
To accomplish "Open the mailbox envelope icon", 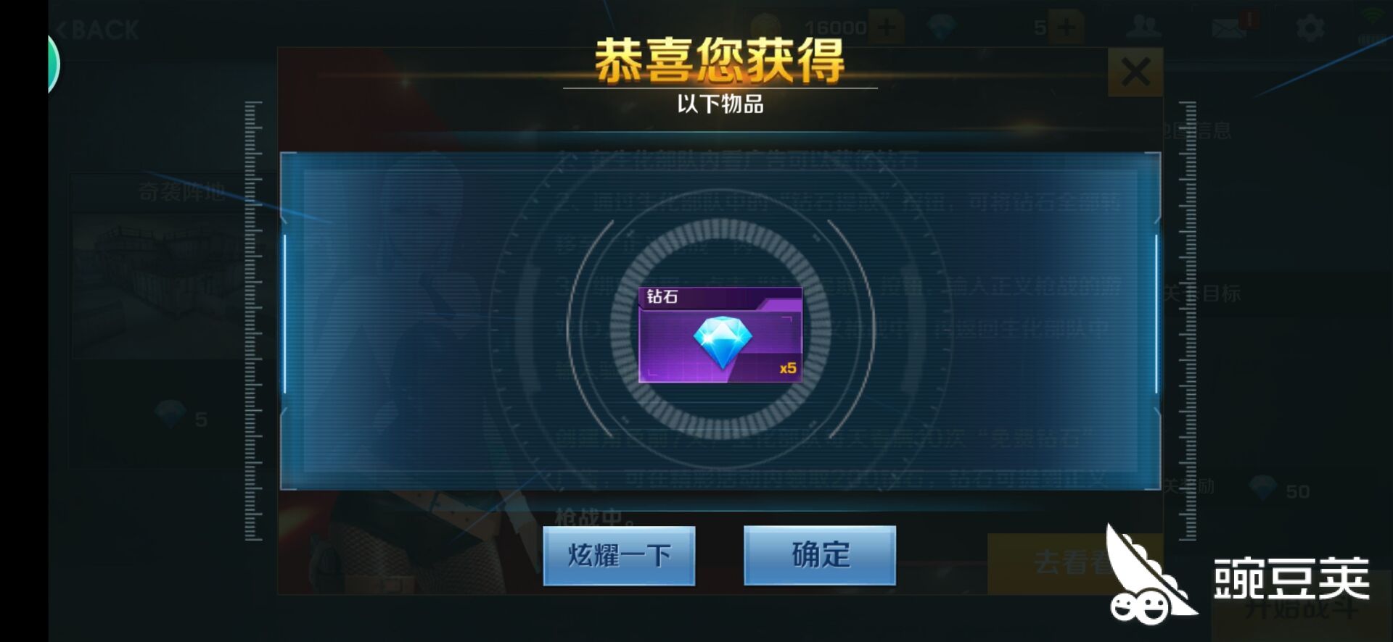I will point(1228,28).
